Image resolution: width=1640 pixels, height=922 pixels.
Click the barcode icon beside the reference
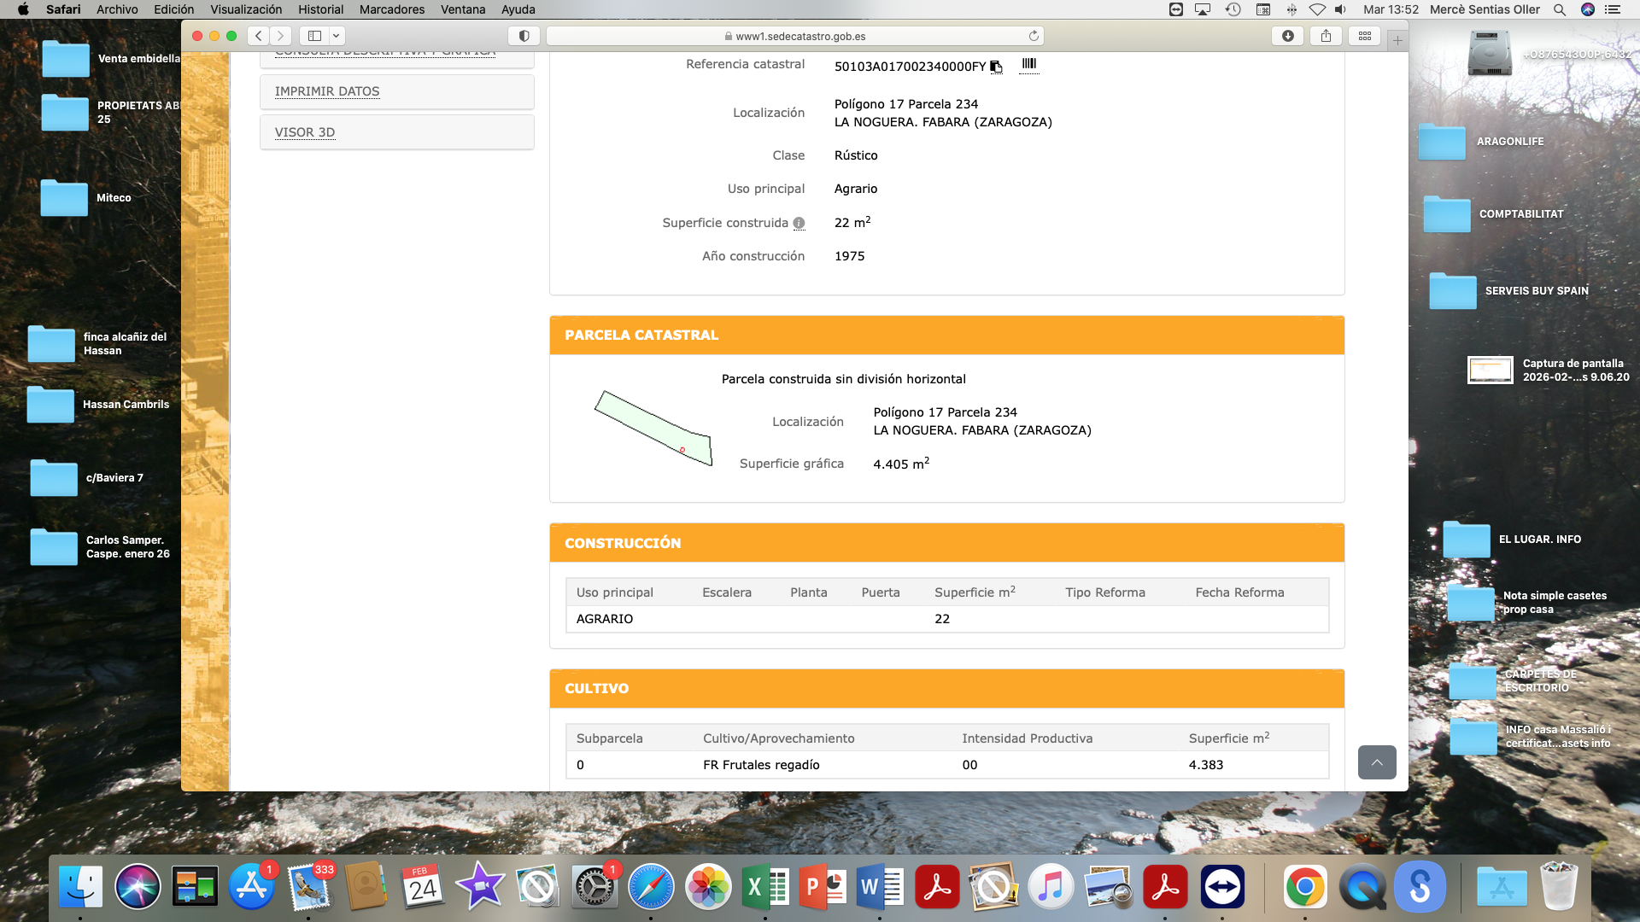(x=1028, y=64)
